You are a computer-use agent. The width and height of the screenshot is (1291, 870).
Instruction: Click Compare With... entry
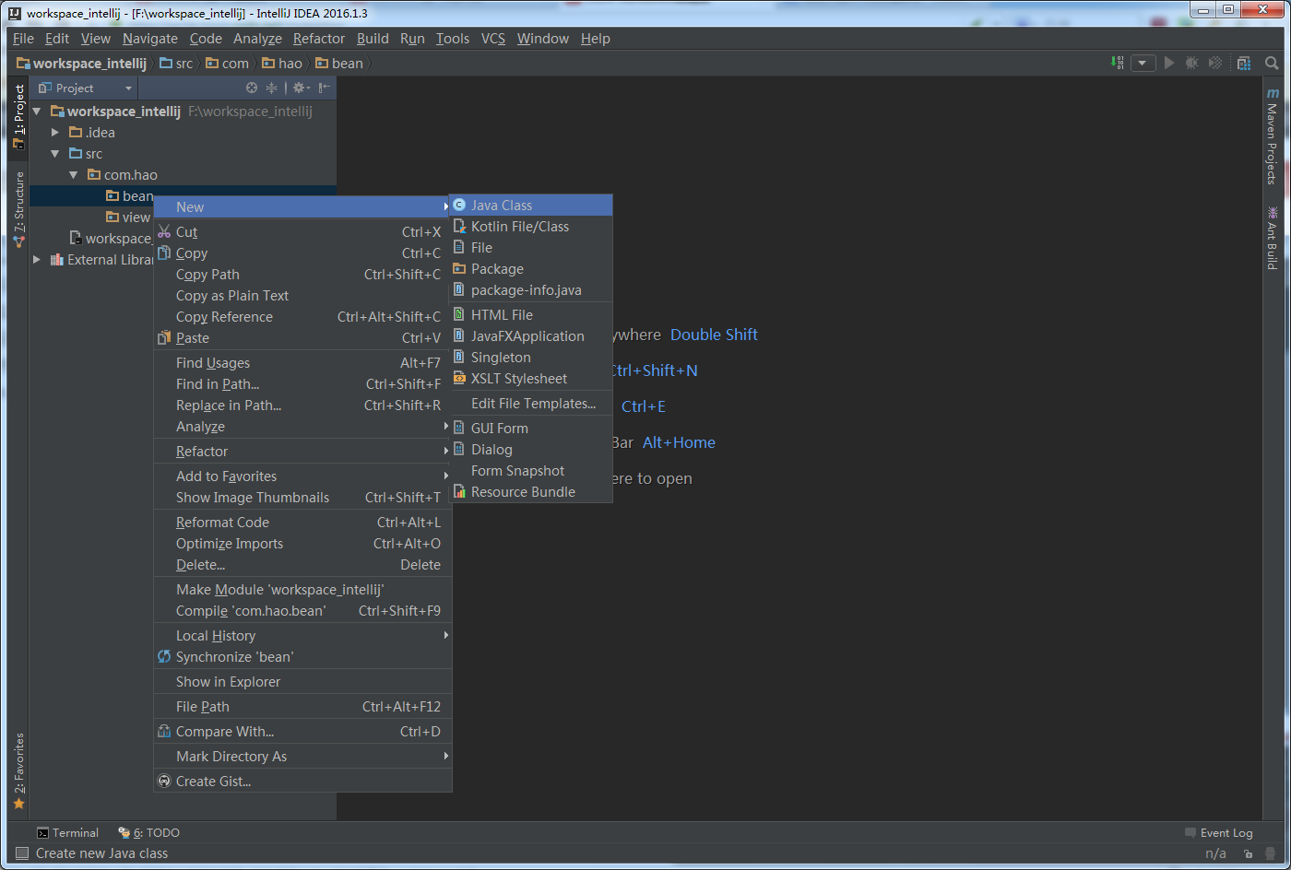click(x=302, y=732)
